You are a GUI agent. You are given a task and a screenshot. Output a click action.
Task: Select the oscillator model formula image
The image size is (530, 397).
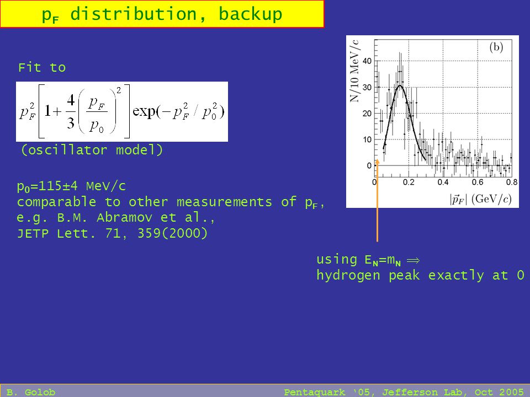(x=122, y=111)
